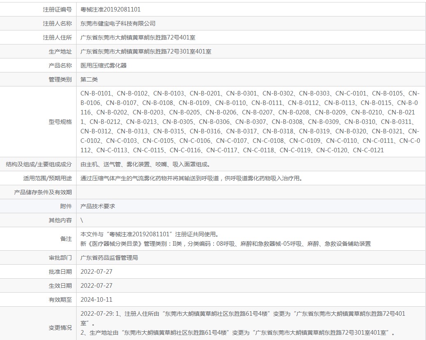Screen dimensions: 426x340
Task: Click the 生产地址 label
Action: tap(61, 51)
